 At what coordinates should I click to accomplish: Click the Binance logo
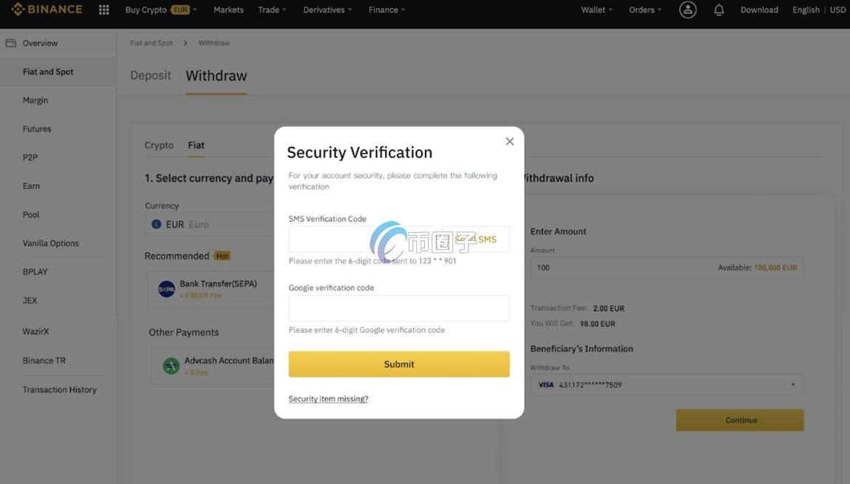point(47,10)
